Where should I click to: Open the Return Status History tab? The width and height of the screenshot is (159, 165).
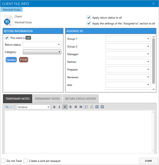tap(81, 99)
